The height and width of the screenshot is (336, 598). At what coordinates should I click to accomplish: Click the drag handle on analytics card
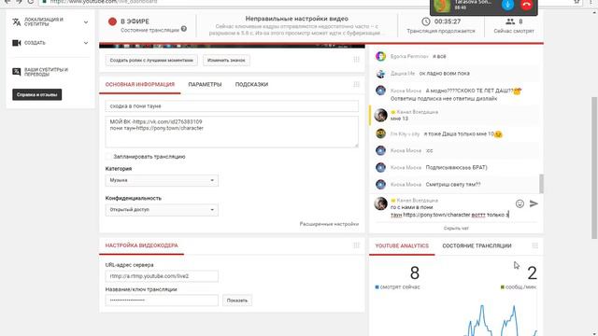pyautogui.click(x=534, y=245)
